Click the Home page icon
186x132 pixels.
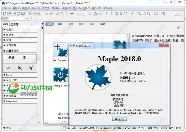pos(95,14)
